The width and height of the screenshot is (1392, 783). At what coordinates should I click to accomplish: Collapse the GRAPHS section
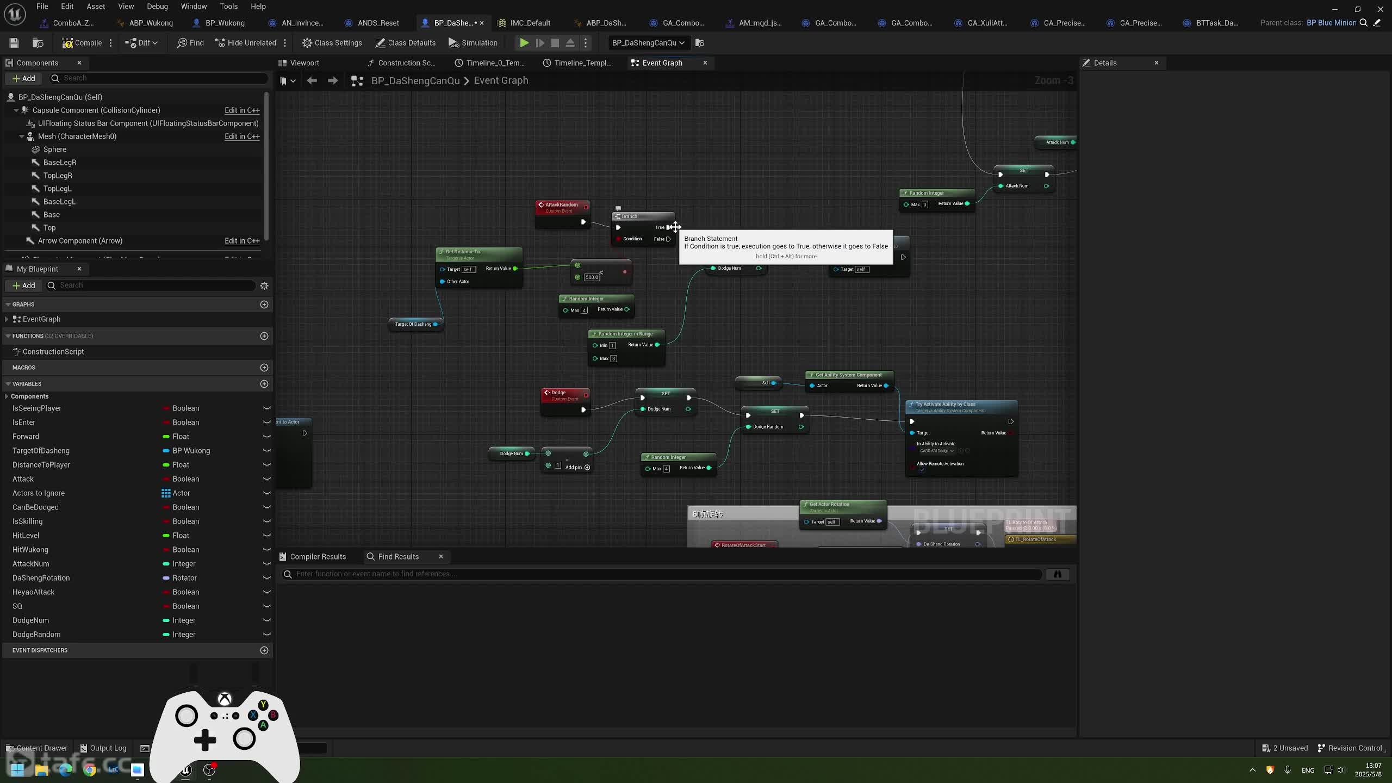click(8, 304)
